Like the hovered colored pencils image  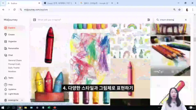tap(186, 71)
